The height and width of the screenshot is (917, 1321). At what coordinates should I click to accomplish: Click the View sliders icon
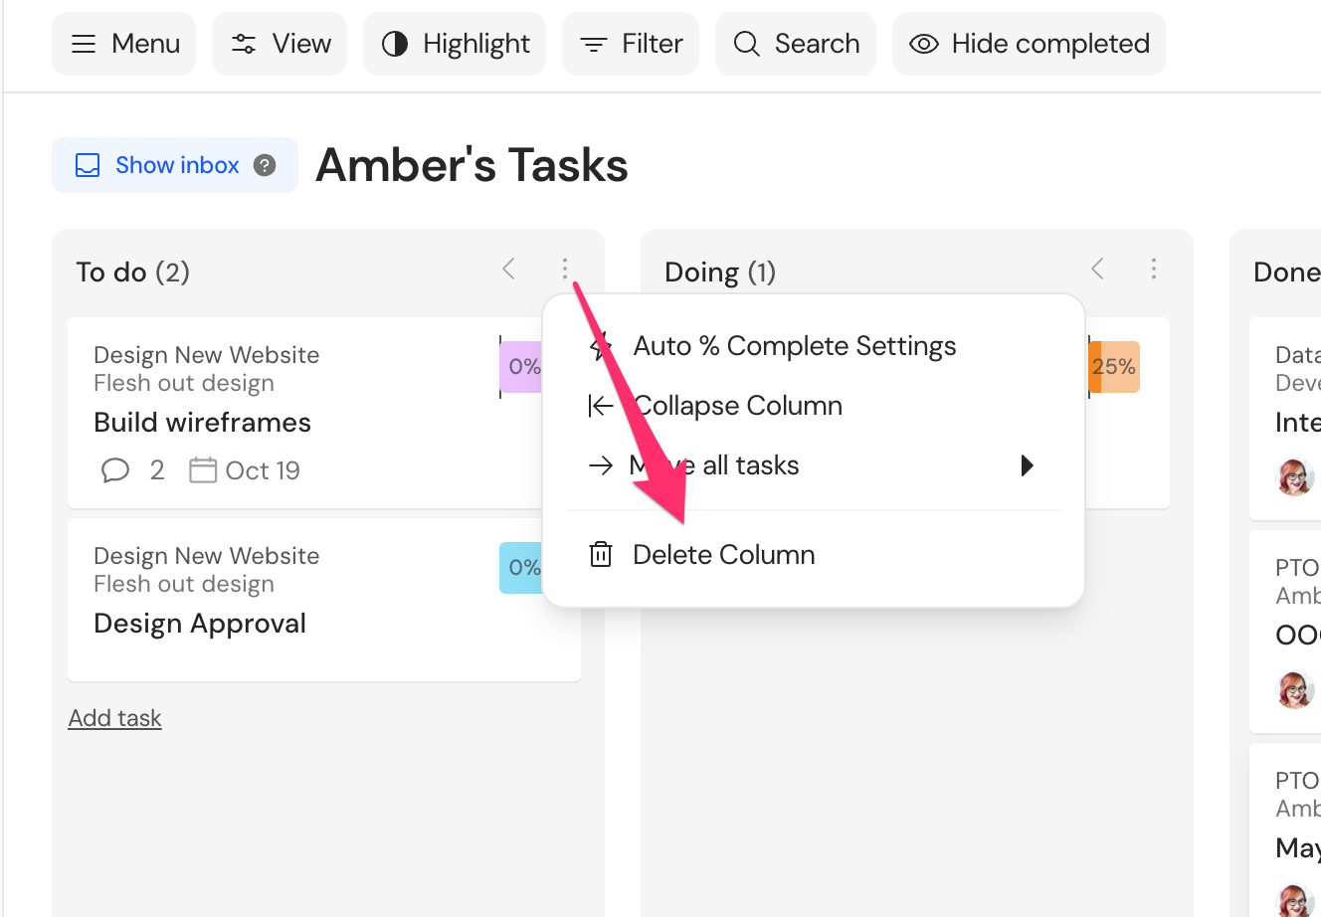244,44
